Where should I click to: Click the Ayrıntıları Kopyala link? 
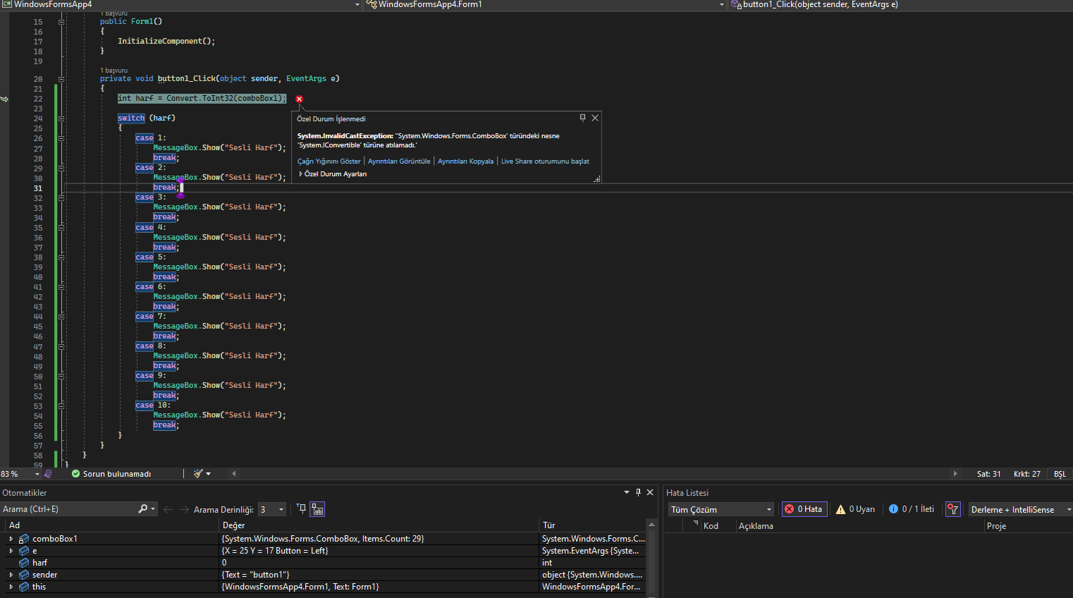pos(465,161)
